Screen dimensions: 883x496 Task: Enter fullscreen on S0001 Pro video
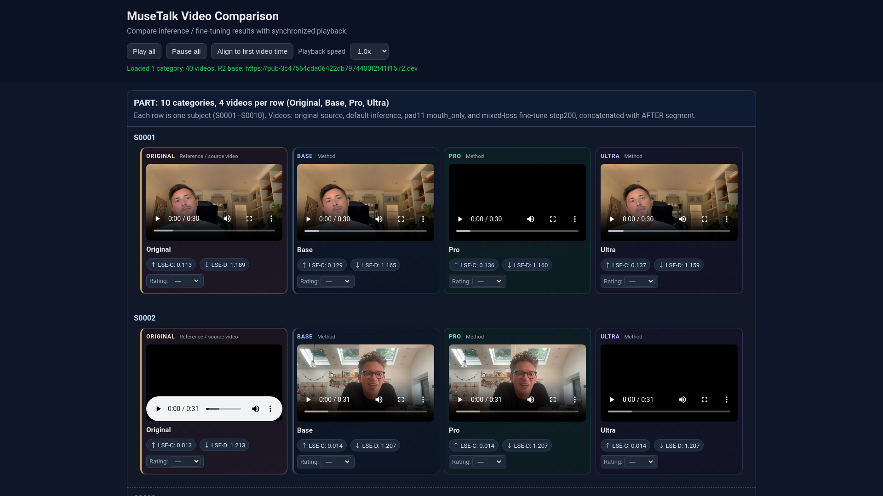(553, 219)
